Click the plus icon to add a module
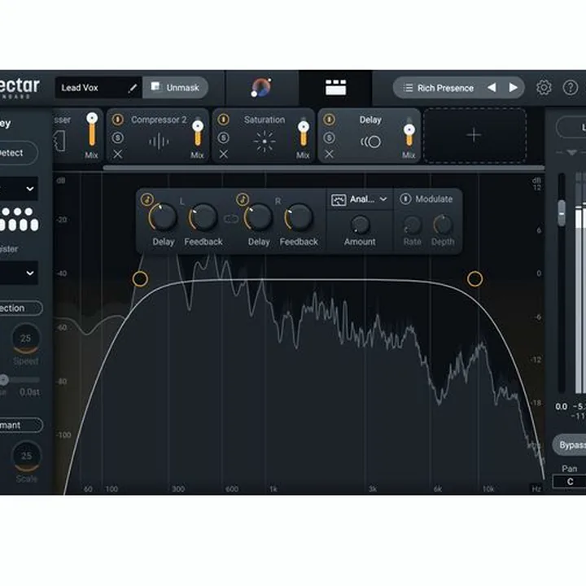This screenshot has height=586, width=586. [474, 135]
